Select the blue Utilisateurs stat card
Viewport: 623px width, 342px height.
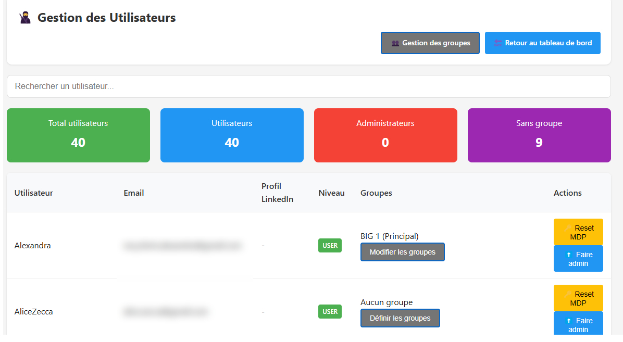(232, 135)
